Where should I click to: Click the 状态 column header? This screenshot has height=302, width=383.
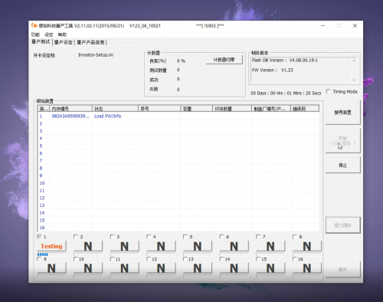tap(115, 109)
